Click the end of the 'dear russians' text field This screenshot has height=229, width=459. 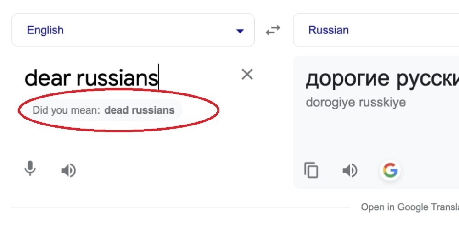(x=158, y=78)
